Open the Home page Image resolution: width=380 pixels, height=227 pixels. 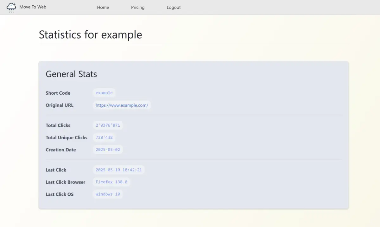point(103,7)
